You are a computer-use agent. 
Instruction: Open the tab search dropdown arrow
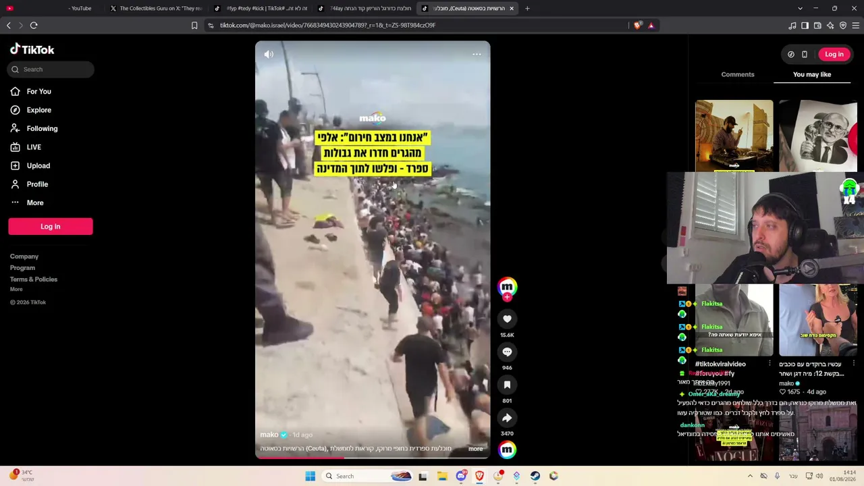pyautogui.click(x=800, y=8)
